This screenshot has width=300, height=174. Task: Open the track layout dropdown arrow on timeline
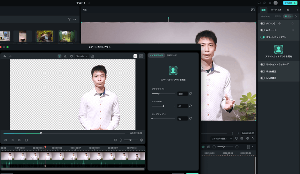point(253,147)
